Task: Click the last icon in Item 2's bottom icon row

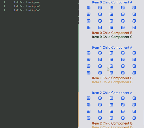Action: click(134, 118)
